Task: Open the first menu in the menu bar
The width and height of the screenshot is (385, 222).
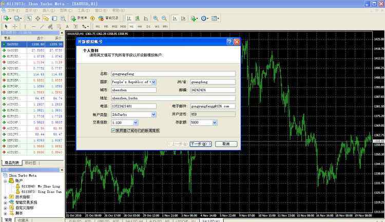Action: [13, 11]
